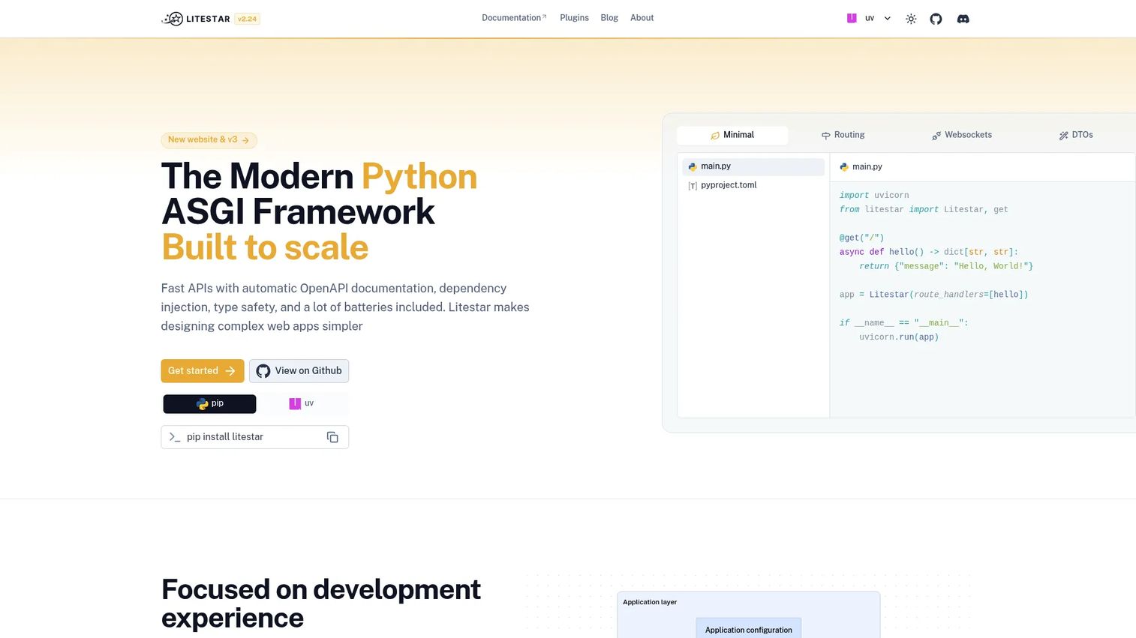
Task: Click the main.py code editor tab
Action: tap(861, 167)
